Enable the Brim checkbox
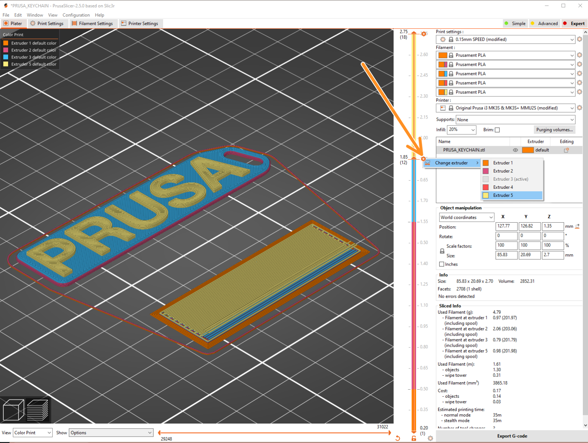This screenshot has width=588, height=443. click(497, 130)
